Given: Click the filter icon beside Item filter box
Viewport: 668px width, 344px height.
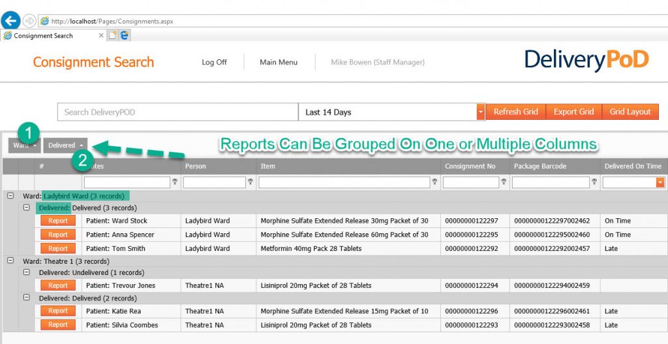Looking at the screenshot, I should [x=434, y=182].
